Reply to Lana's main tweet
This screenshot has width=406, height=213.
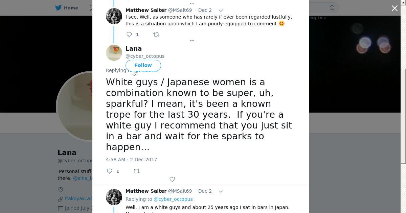(x=110, y=171)
